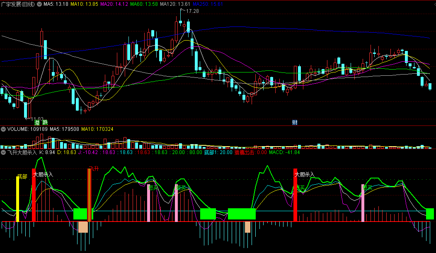The height and width of the screenshot is (253, 436).
Task: Click the blue MA250: 15.61 label
Action: point(208,4)
